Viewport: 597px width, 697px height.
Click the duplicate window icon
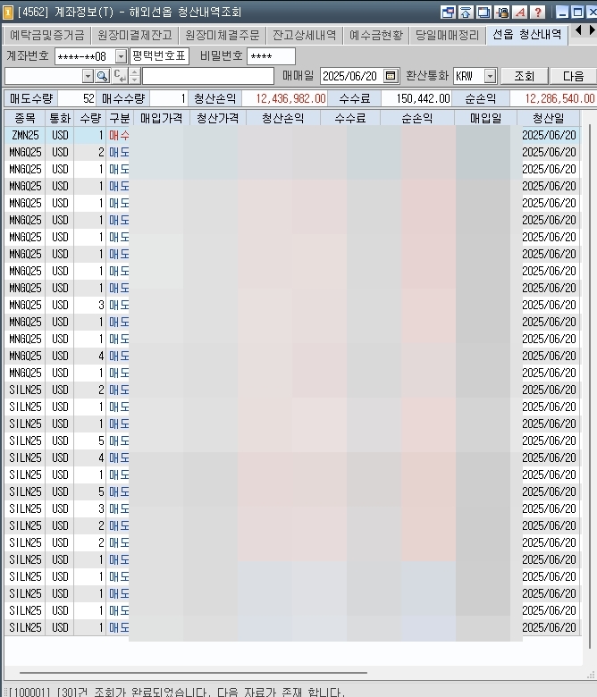[483, 12]
